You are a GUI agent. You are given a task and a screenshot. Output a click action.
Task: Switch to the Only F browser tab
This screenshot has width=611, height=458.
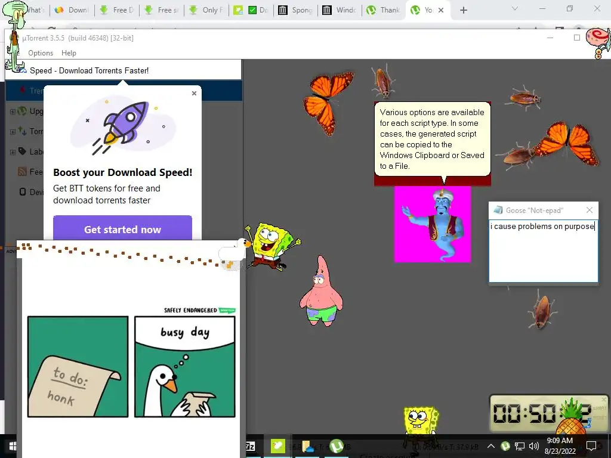coord(206,10)
